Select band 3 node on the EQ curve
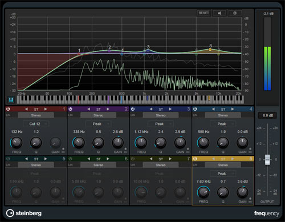 pos(148,51)
